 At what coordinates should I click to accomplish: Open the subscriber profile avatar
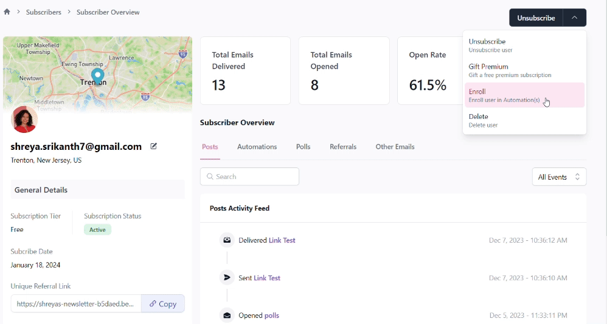(x=24, y=120)
